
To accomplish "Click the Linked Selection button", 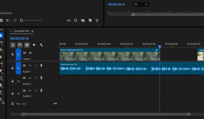I will [27, 45].
